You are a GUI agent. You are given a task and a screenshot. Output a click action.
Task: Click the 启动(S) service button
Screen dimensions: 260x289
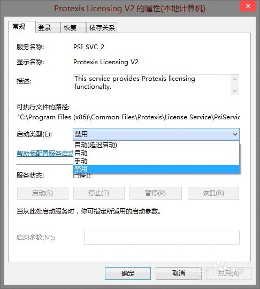coord(43,193)
